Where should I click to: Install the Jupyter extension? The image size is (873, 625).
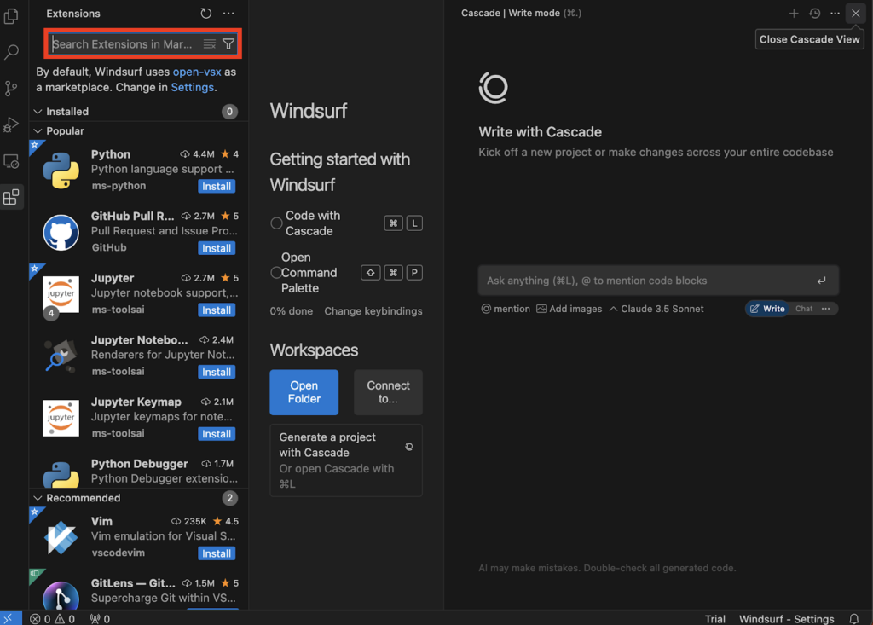point(217,310)
